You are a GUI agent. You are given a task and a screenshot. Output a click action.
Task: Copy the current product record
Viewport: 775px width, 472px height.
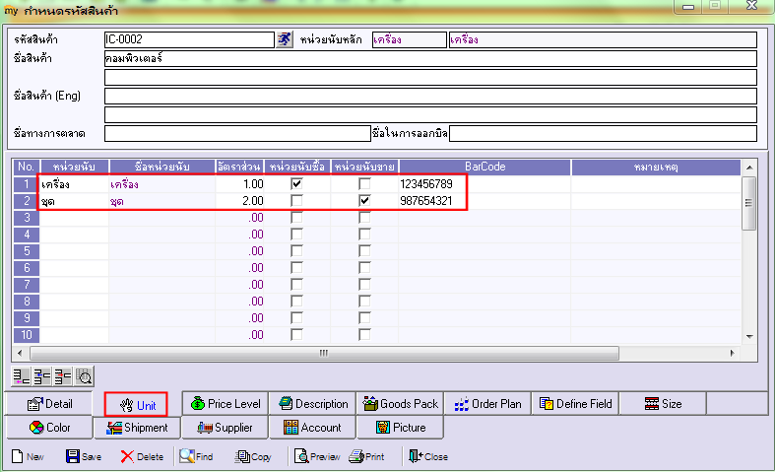pos(253,456)
